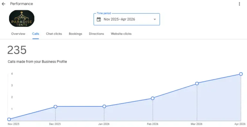Open the Time period Nov 2025–Apr 2026 selector
Screen dimensions: 247x127
click(127, 19)
